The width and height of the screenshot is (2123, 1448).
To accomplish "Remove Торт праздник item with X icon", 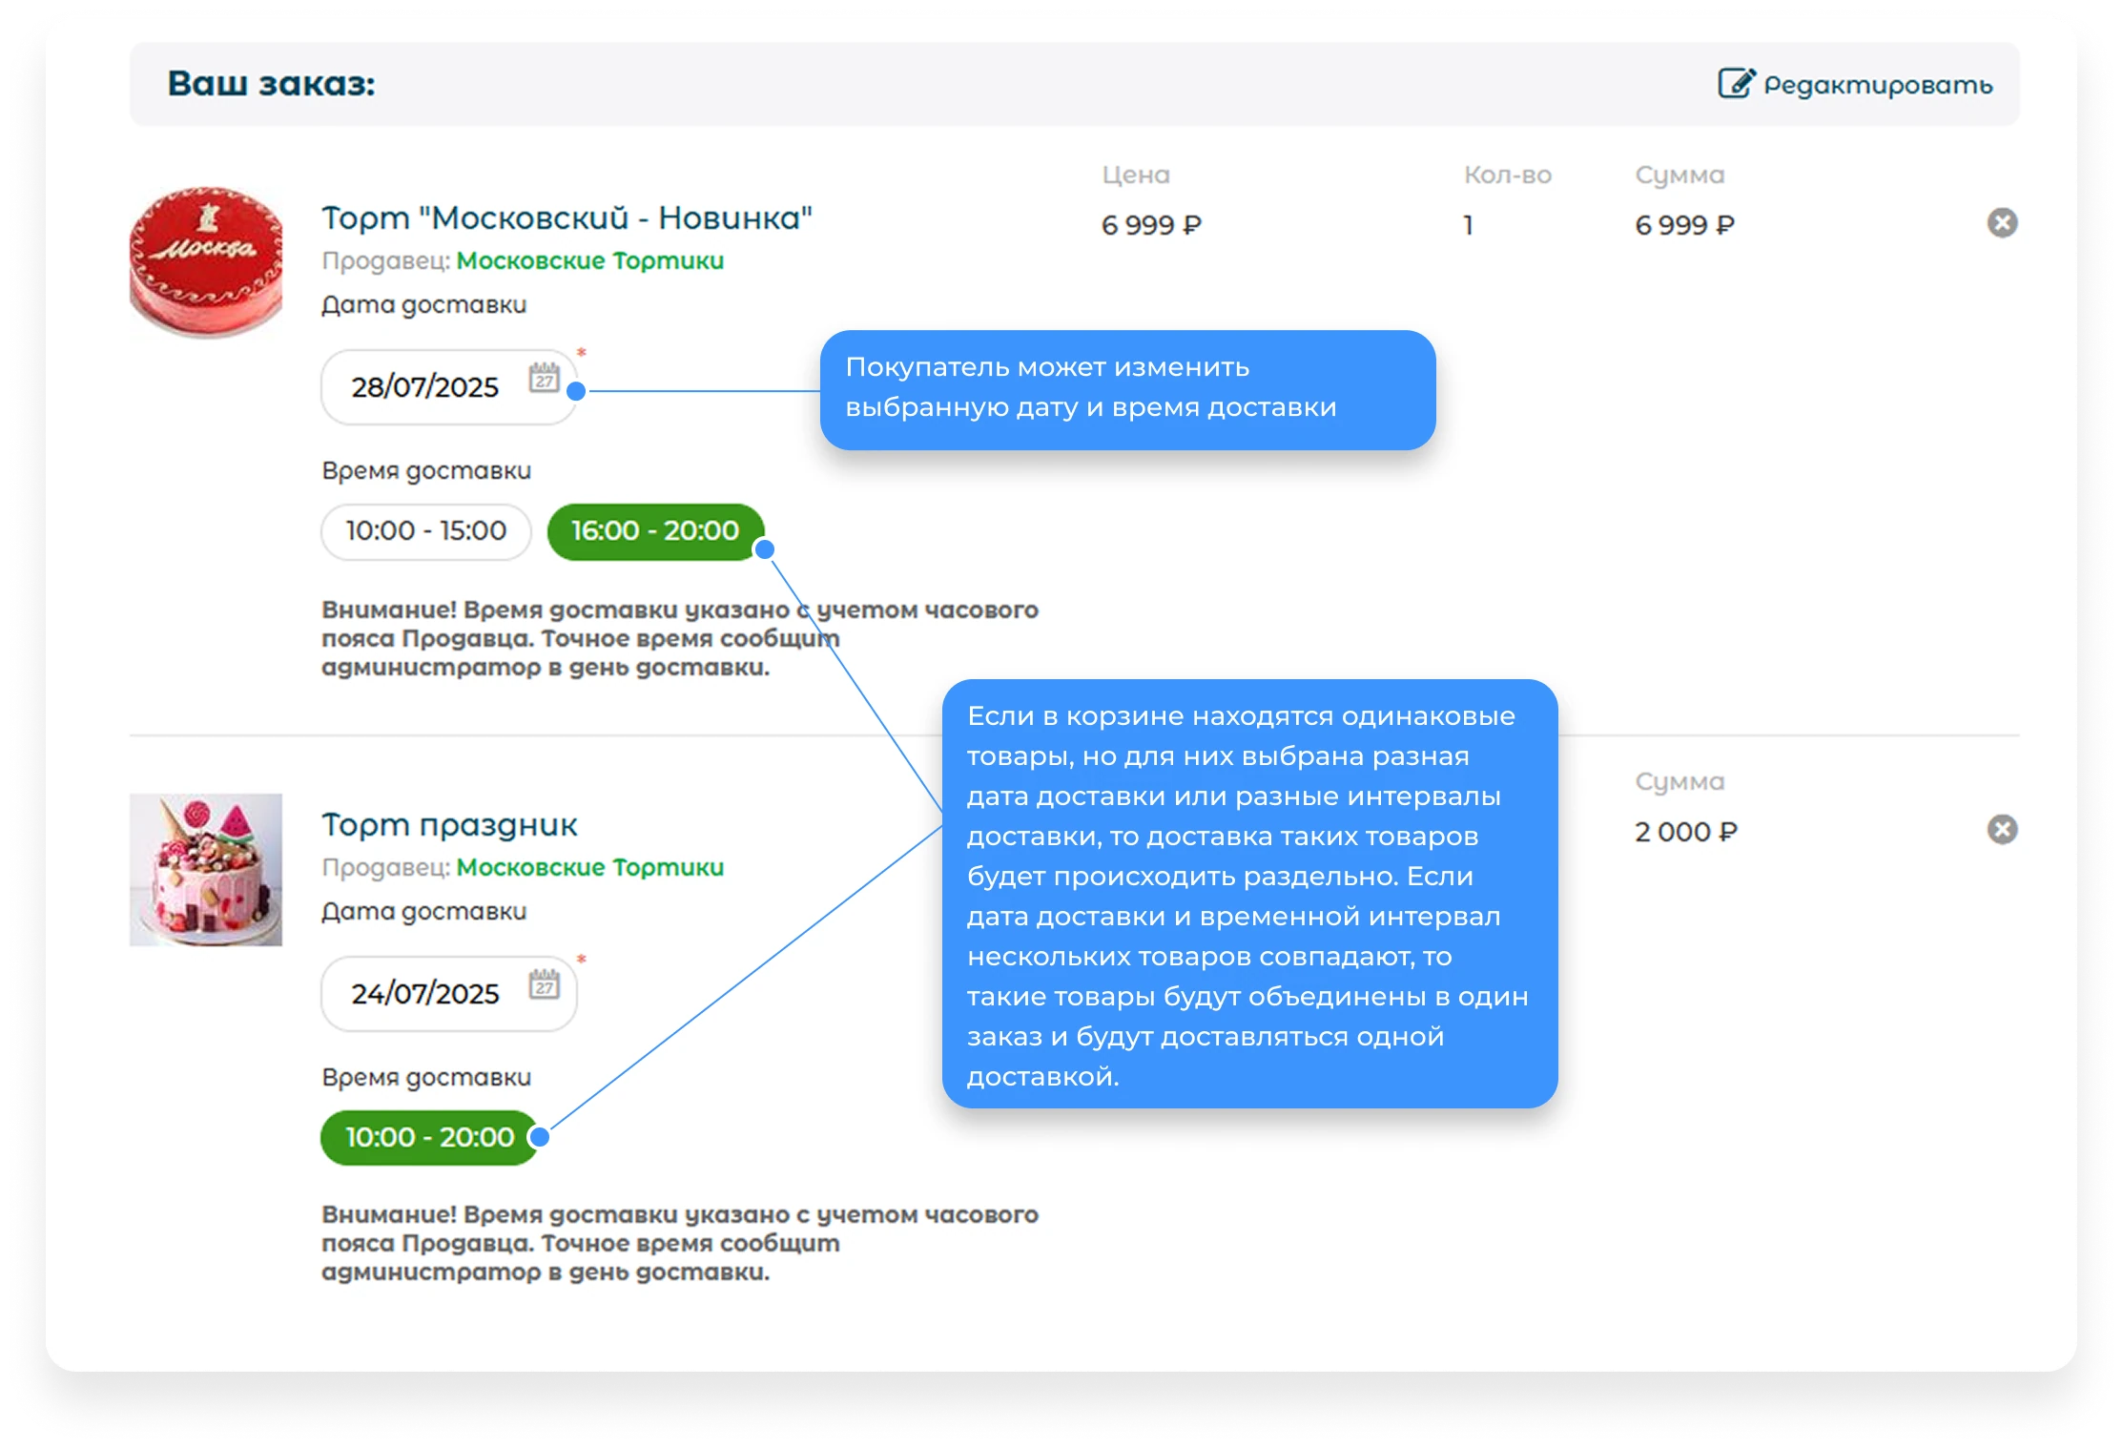I will pos(2001,830).
